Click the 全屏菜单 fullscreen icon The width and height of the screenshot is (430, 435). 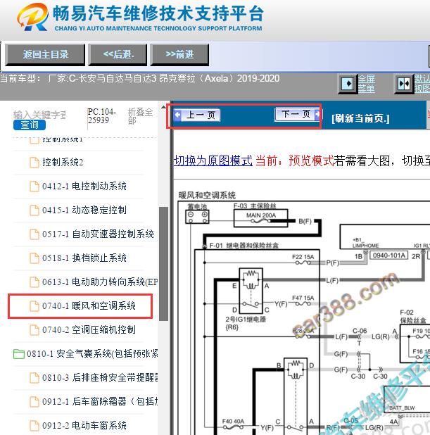348,84
